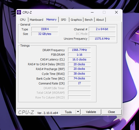Image resolution: width=139 pixels, height=130 pixels.
Task: Click the 2 x 64-bit channel value
Action: pyautogui.click(x=102, y=29)
